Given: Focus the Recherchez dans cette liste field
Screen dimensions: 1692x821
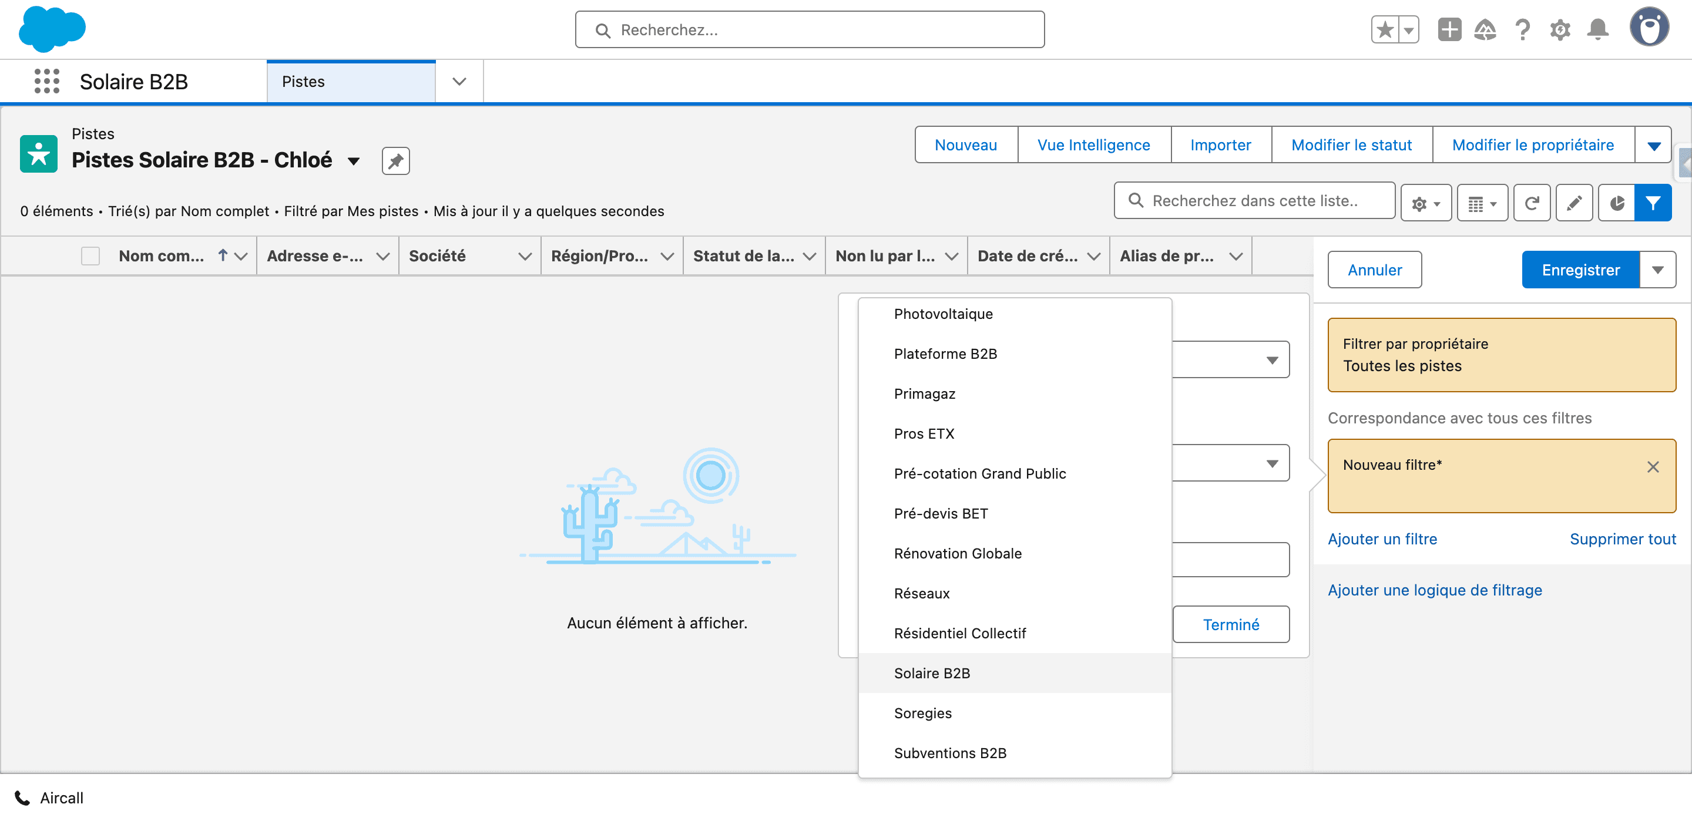Looking at the screenshot, I should 1254,200.
